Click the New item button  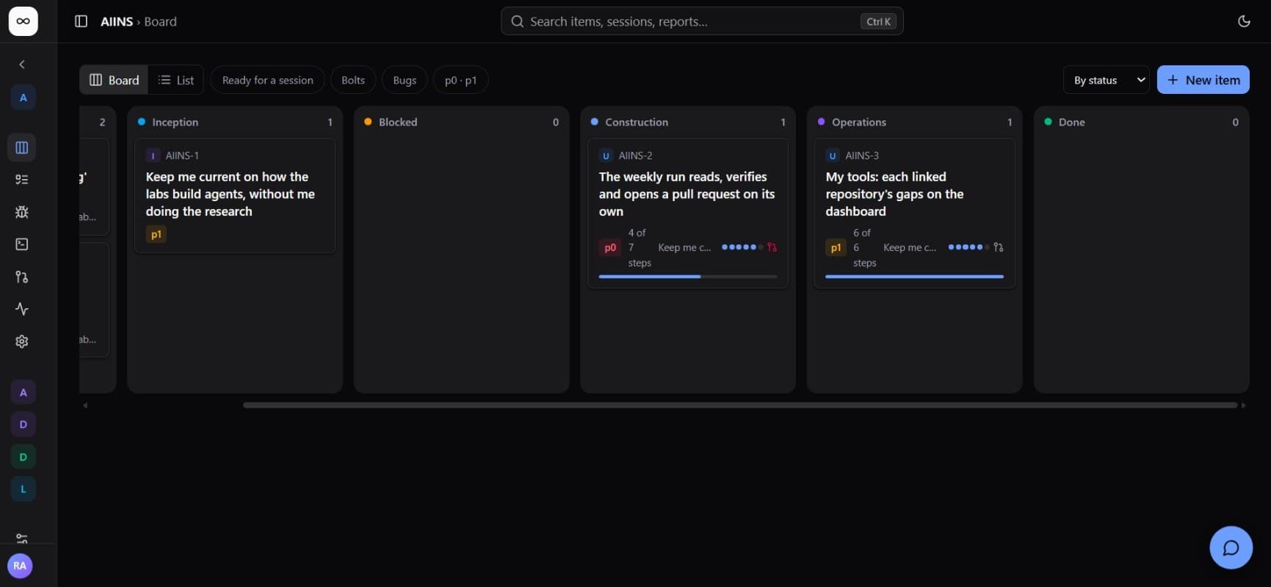[1203, 80]
